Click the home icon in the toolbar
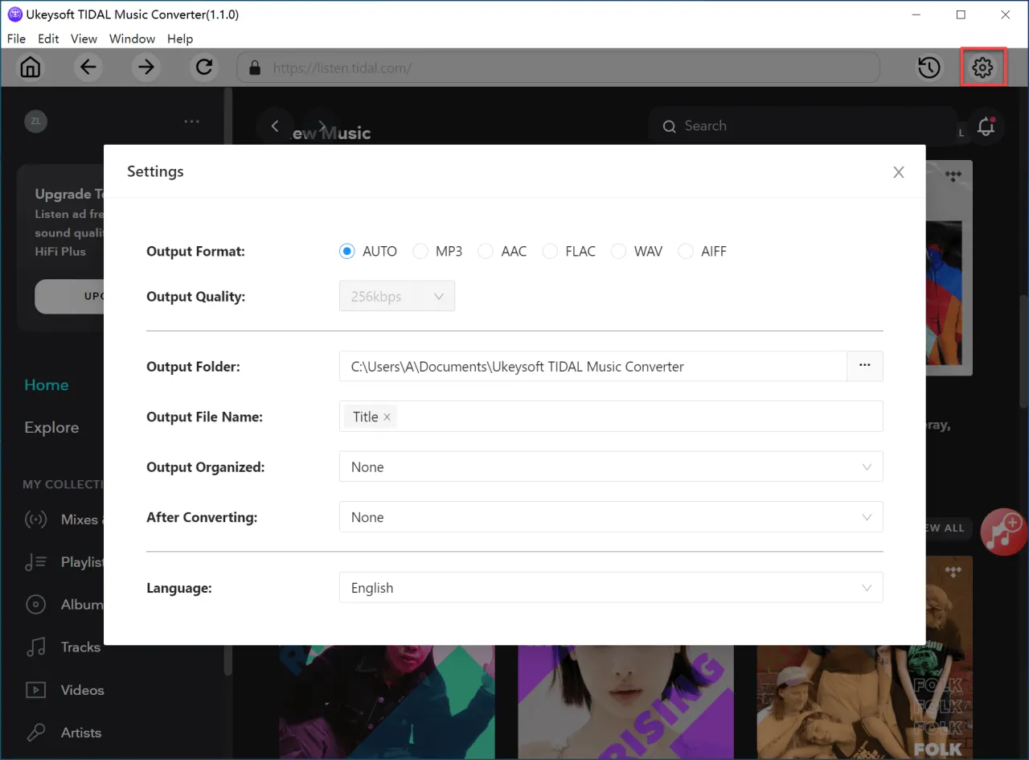The width and height of the screenshot is (1029, 760). 30,67
